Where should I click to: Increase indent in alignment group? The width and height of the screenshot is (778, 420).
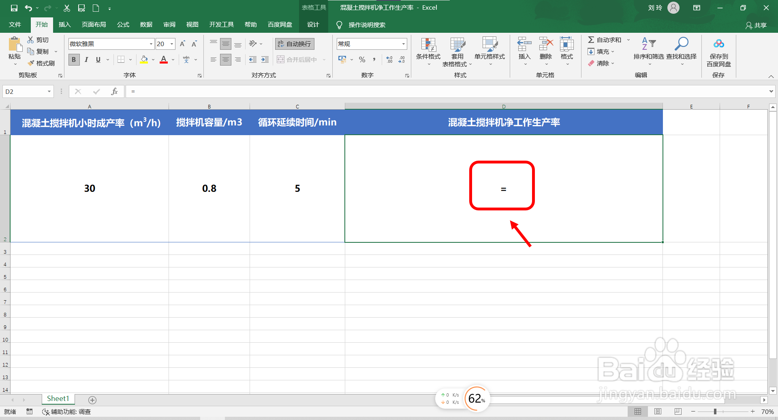(265, 59)
